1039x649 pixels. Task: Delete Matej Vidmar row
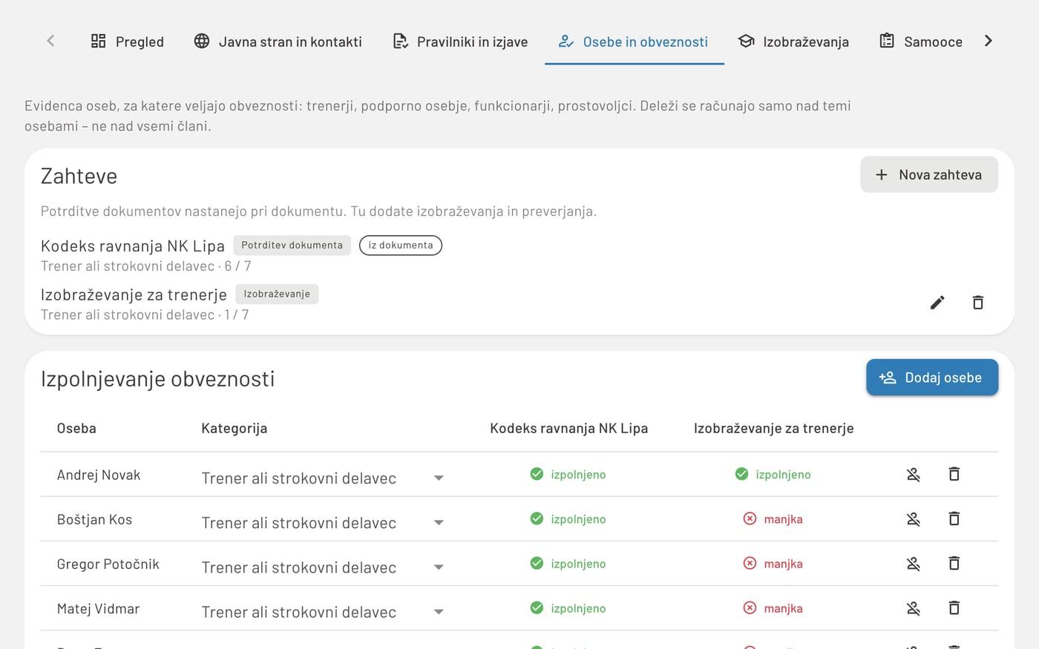[x=954, y=608]
